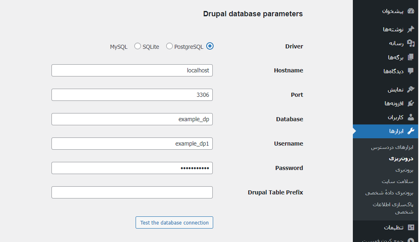This screenshot has height=242, width=419.
Task: Select the radio button between MySQL and SQLite labels
Action: (x=137, y=46)
